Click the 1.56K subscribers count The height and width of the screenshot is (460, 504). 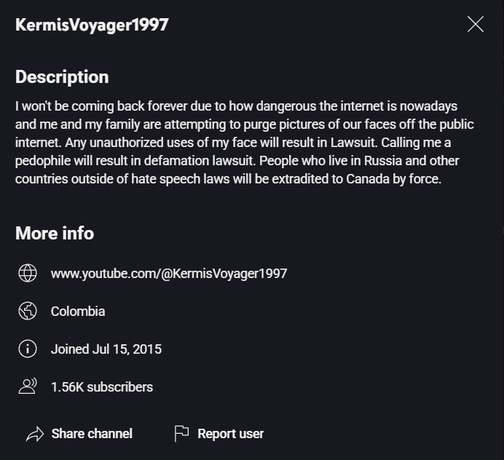[x=102, y=387]
